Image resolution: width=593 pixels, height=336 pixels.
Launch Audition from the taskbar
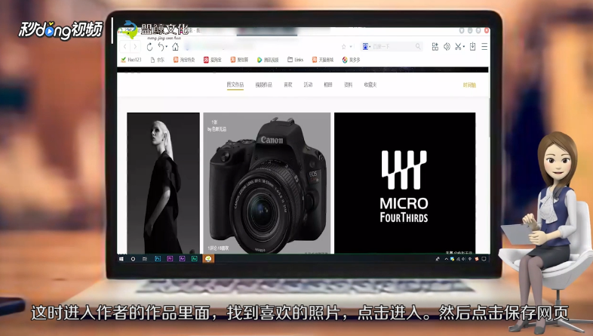(195, 259)
